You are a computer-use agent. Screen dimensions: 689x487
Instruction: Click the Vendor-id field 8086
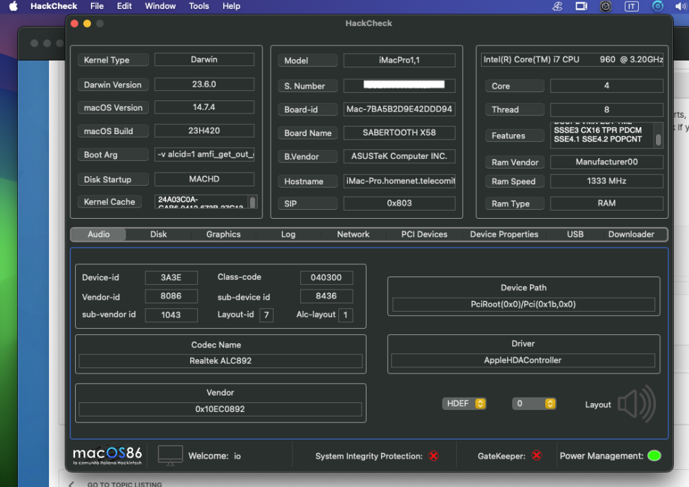coord(171,296)
